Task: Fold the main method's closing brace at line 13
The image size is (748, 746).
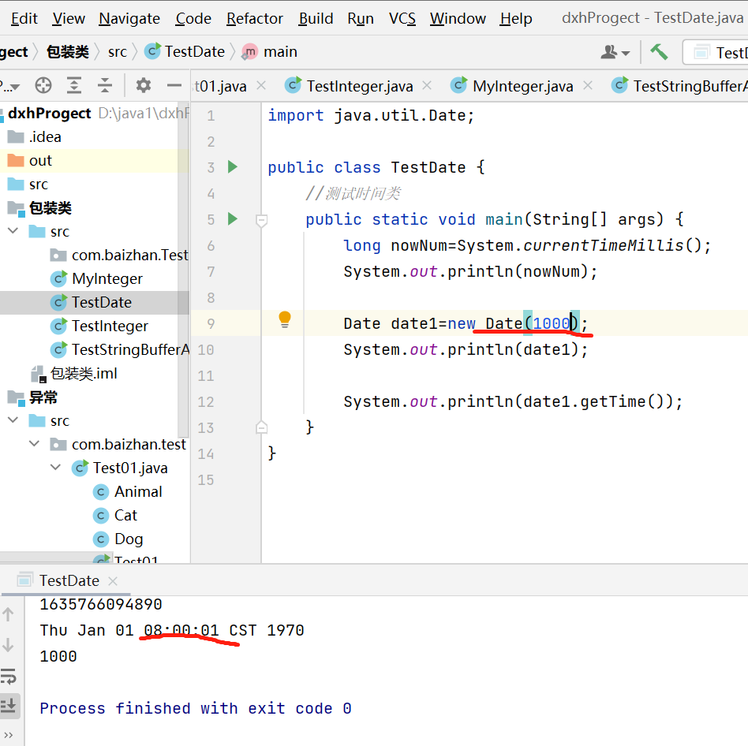Action: (x=261, y=427)
